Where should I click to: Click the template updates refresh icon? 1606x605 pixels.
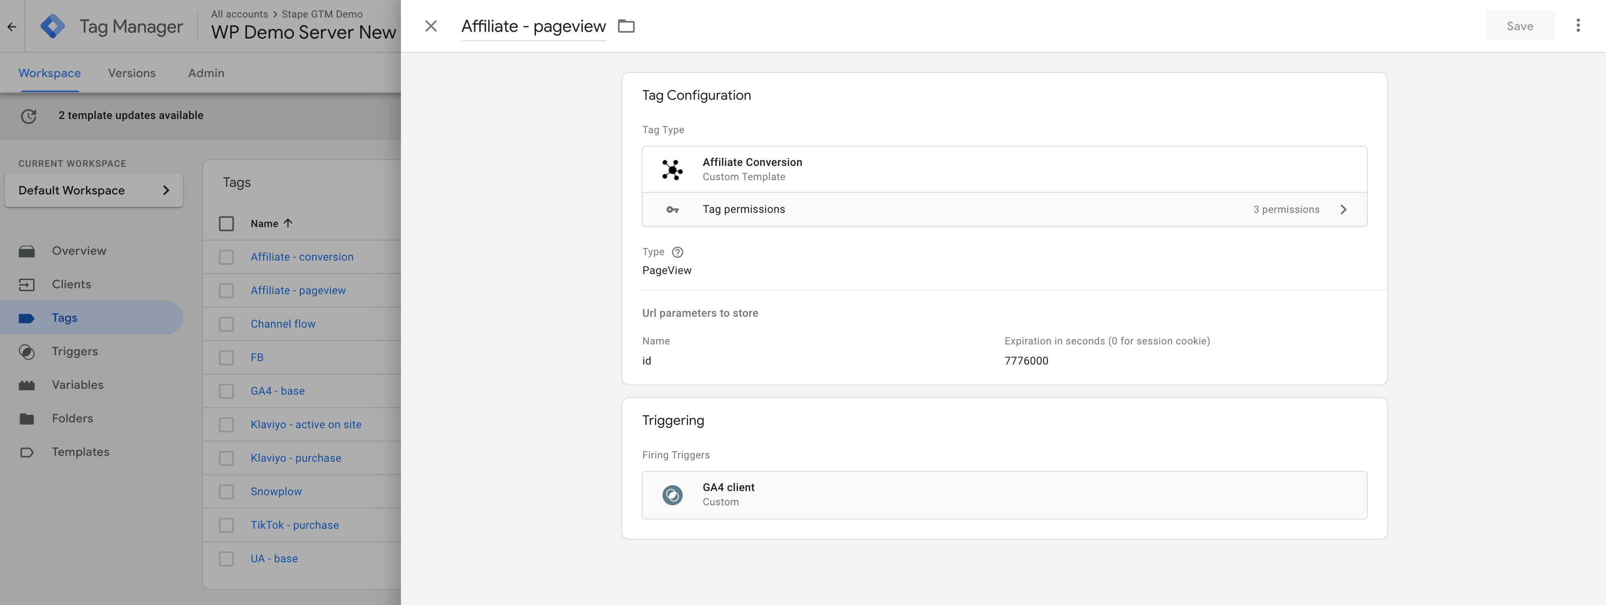point(29,116)
